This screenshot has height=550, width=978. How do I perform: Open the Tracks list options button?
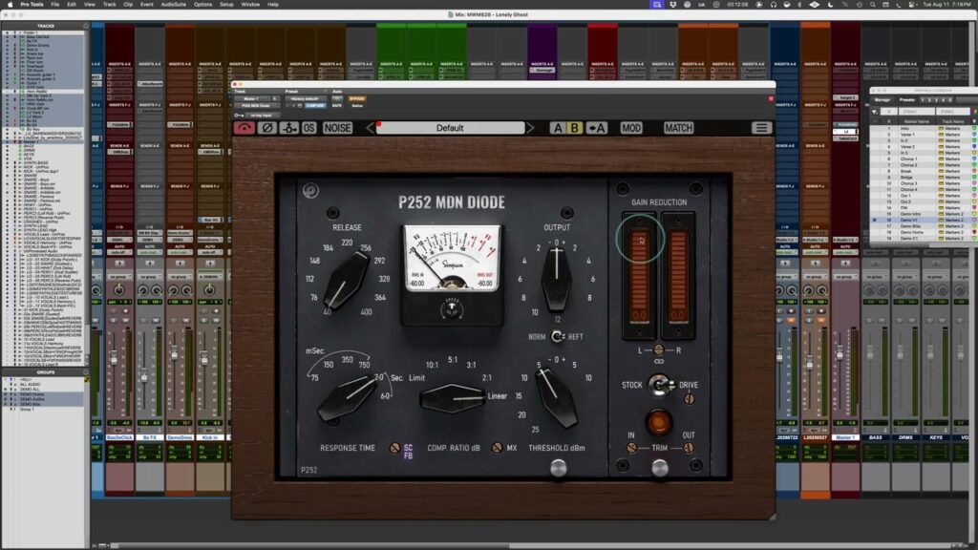(x=86, y=26)
